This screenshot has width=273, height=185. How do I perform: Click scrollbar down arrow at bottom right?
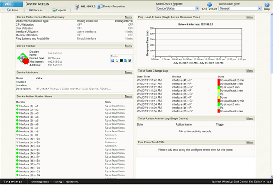pyautogui.click(x=272, y=177)
